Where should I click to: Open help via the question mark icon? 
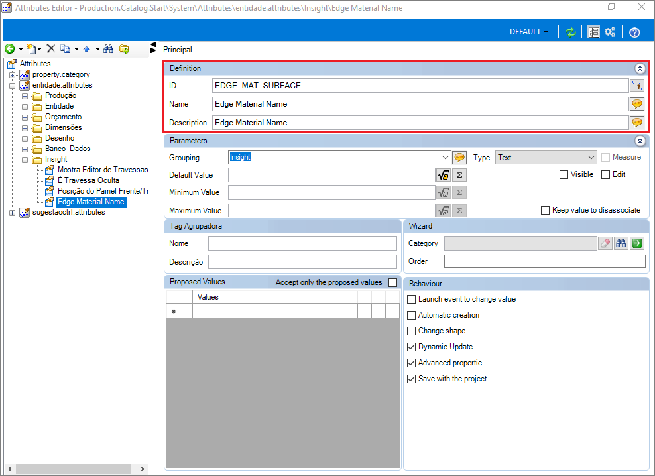click(x=634, y=32)
